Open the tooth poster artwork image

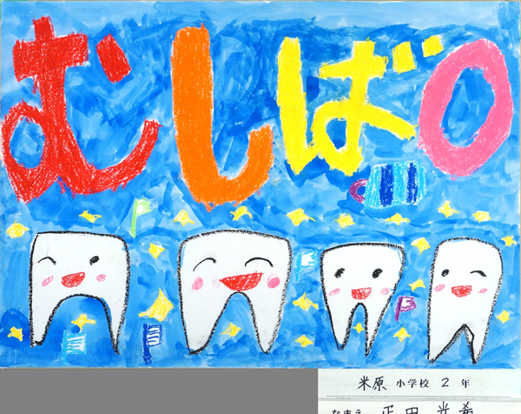260,184
